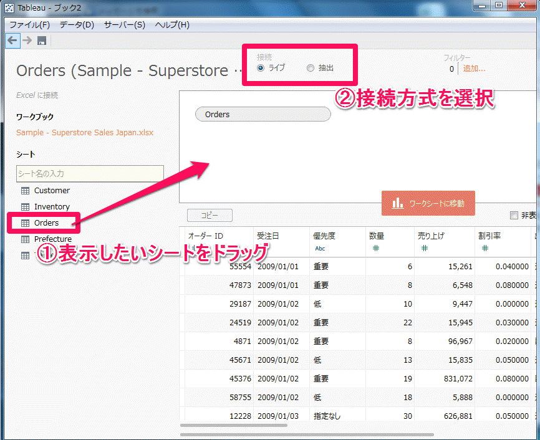The width and height of the screenshot is (540, 440).
Task: Open the ヘルプ(H) menu
Action: click(x=172, y=25)
